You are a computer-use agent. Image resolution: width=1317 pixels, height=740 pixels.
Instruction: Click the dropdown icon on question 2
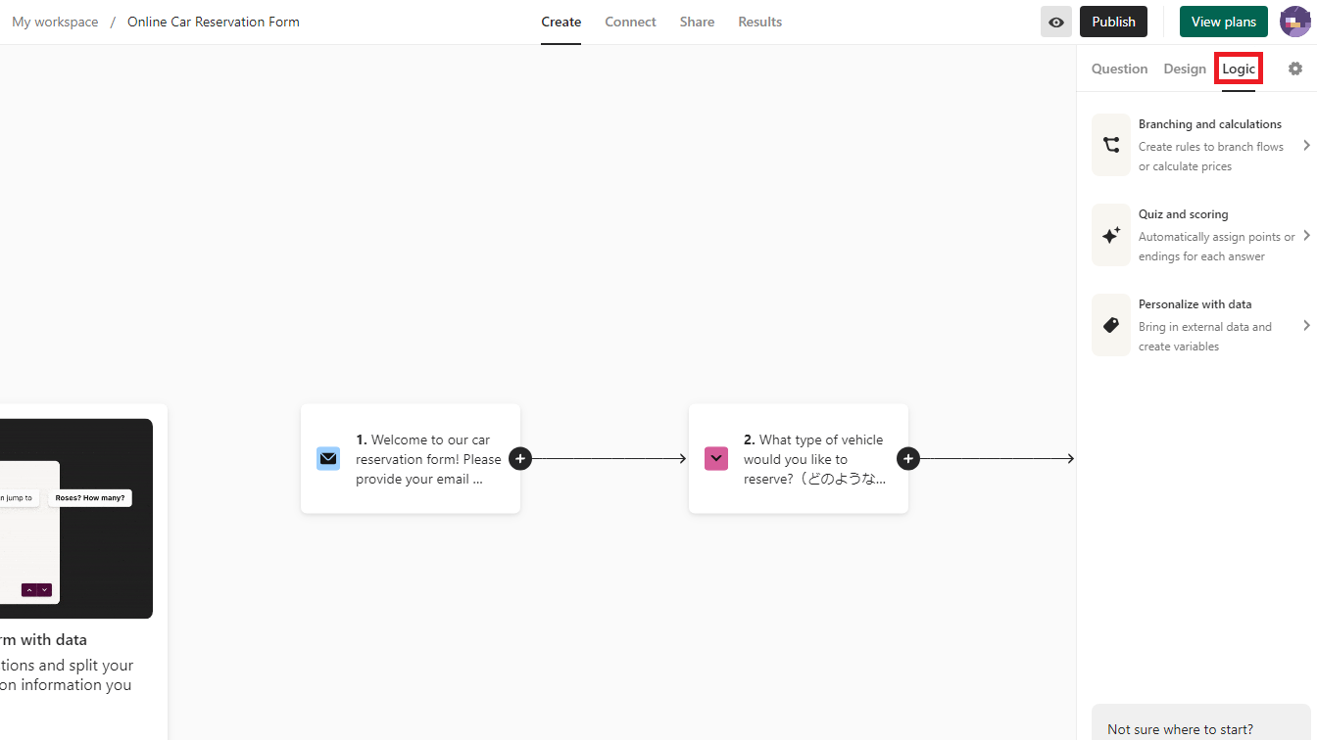point(716,458)
